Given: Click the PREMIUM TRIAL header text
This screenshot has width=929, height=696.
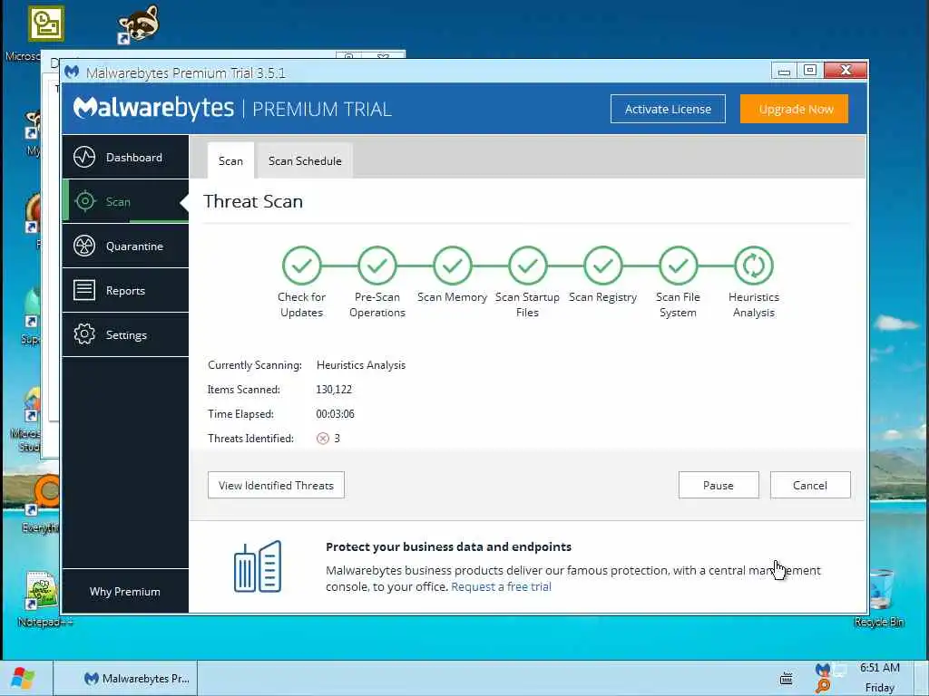Looking at the screenshot, I should click(x=322, y=109).
